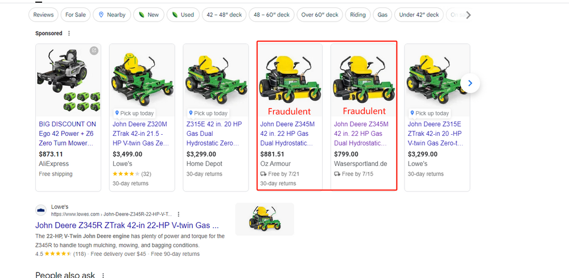
Task: Toggle the Used filter chip
Action: pos(183,15)
